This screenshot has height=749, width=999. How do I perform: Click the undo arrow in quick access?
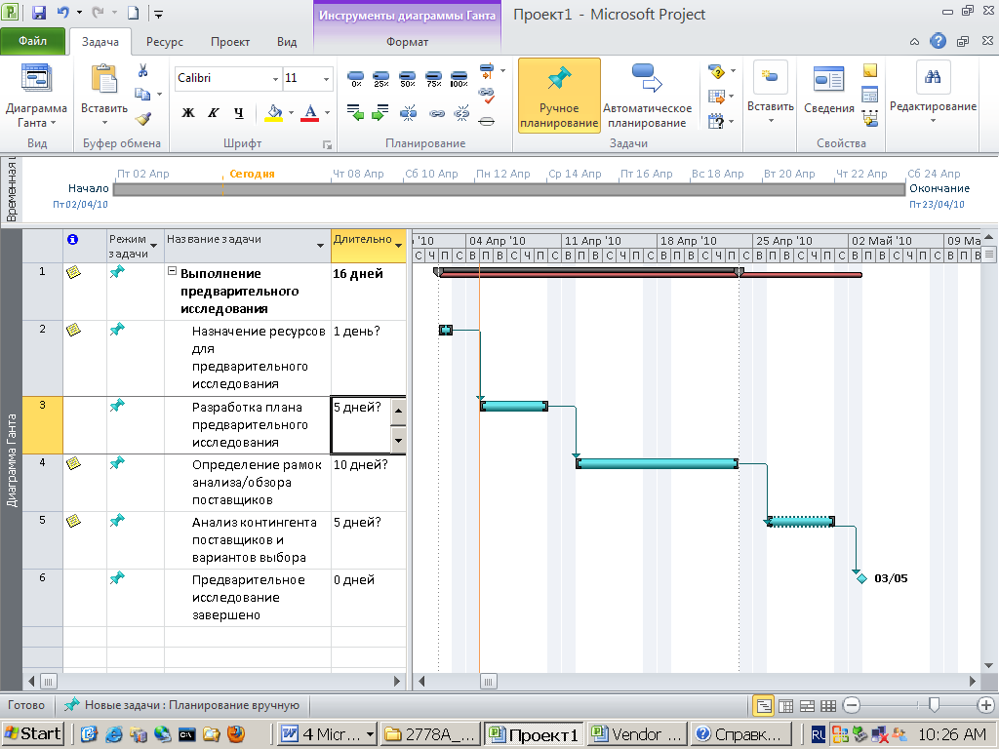point(63,12)
